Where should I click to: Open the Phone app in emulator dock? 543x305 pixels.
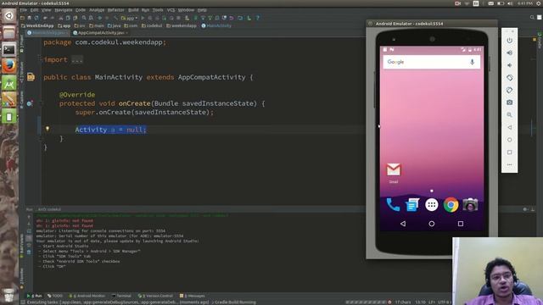(x=393, y=205)
